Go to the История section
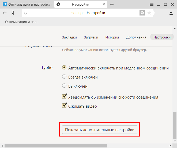This screenshot has height=148, width=177. (x=112, y=37)
